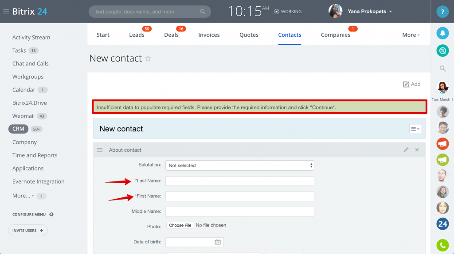454x254 pixels.
Task: Switch to the Leads tab
Action: (x=137, y=35)
